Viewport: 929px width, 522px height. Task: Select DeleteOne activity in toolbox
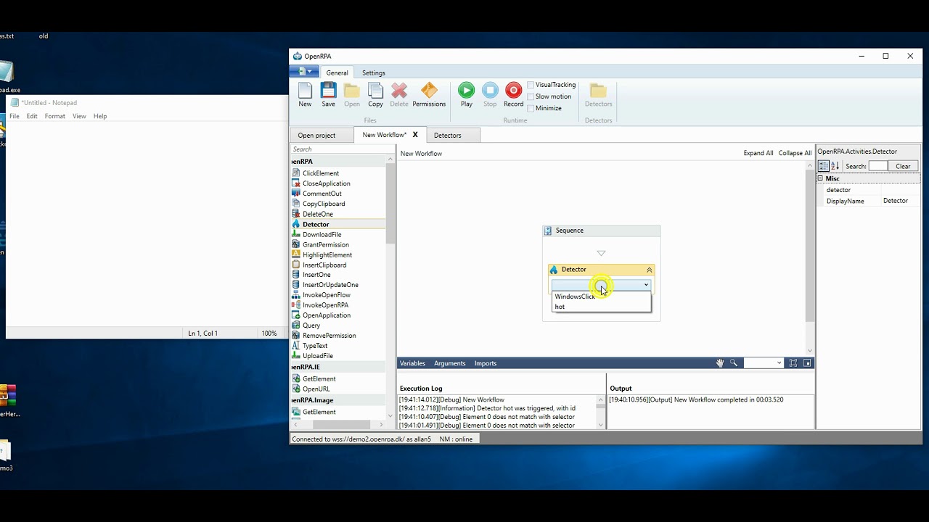click(318, 214)
